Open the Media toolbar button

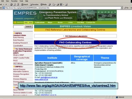coord(43,4)
